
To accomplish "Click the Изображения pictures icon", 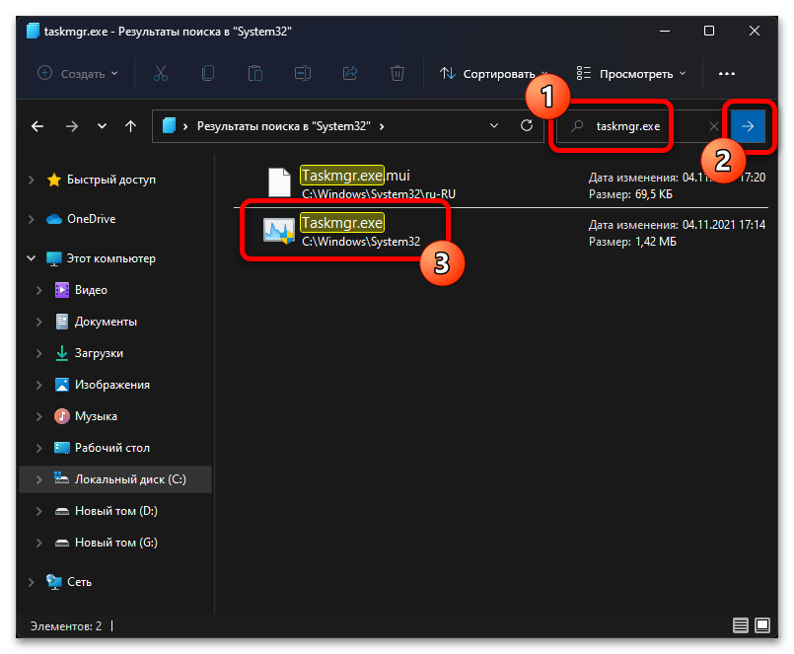I will (62, 385).
